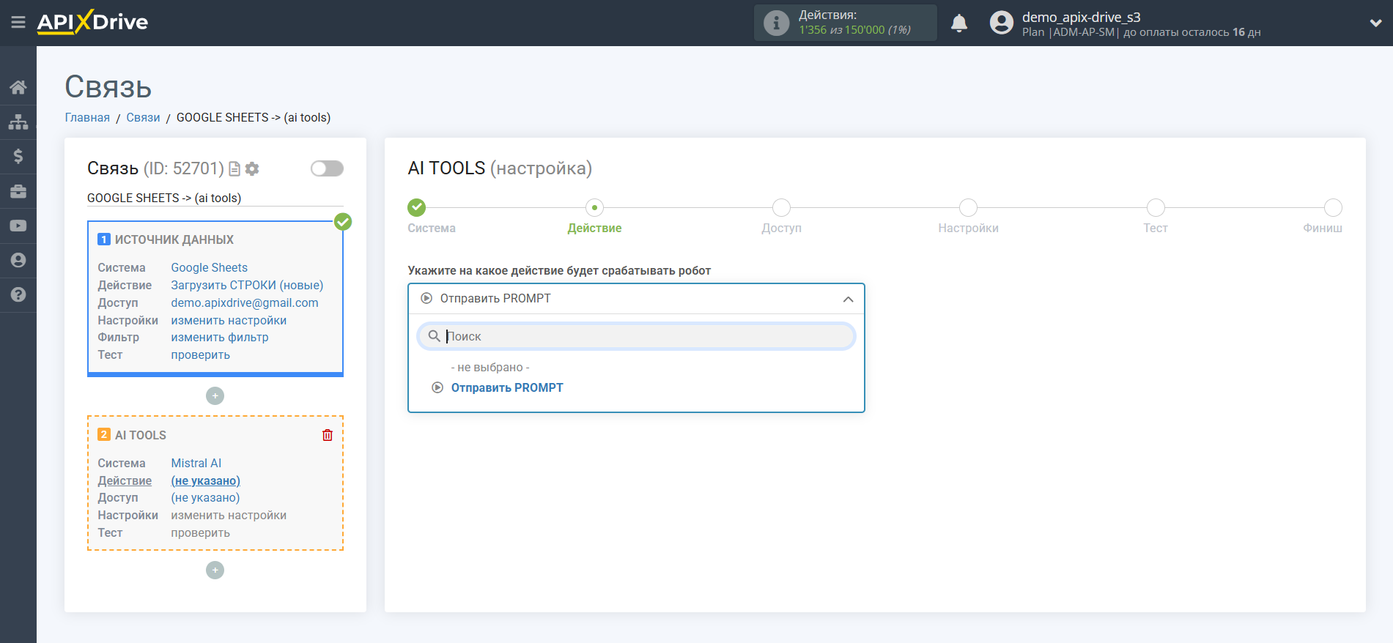This screenshot has width=1393, height=643.
Task: Open the briefcase icon in sidebar
Action: [18, 191]
